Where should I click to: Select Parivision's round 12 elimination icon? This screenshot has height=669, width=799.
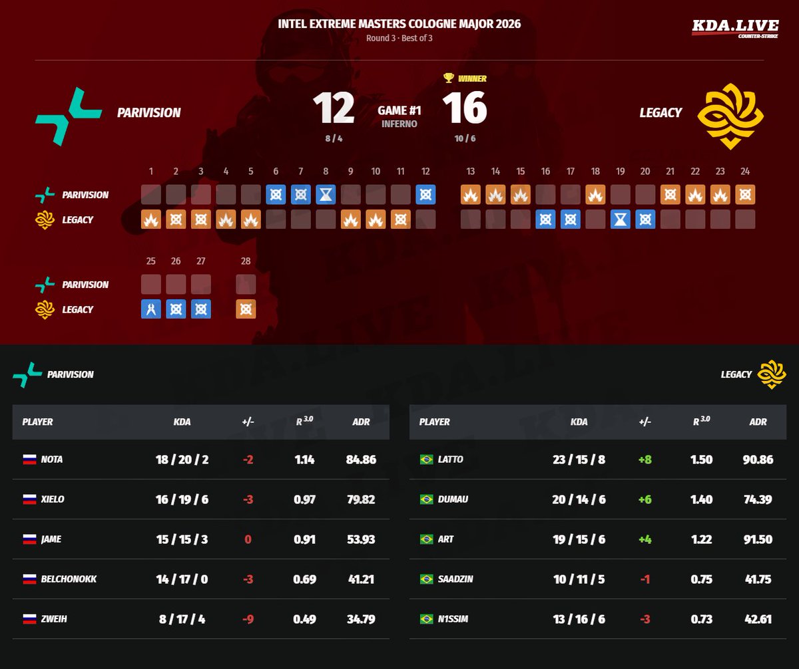point(425,195)
